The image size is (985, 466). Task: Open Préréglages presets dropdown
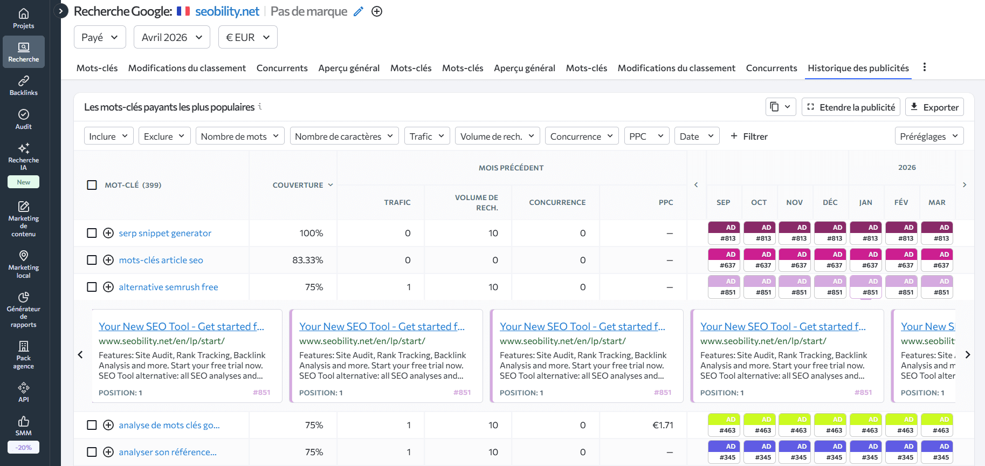click(x=929, y=136)
